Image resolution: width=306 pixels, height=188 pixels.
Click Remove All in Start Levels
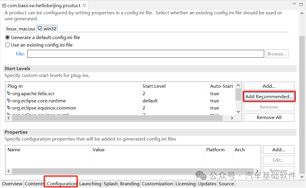pyautogui.click(x=269, y=117)
